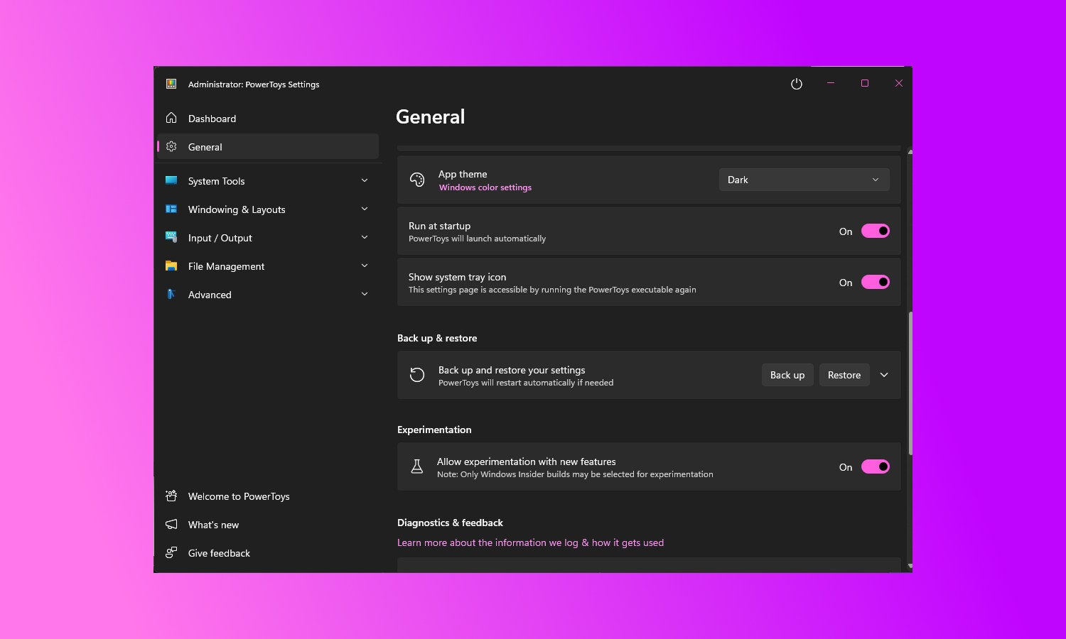Click the Windowing & Layouts icon

171,209
